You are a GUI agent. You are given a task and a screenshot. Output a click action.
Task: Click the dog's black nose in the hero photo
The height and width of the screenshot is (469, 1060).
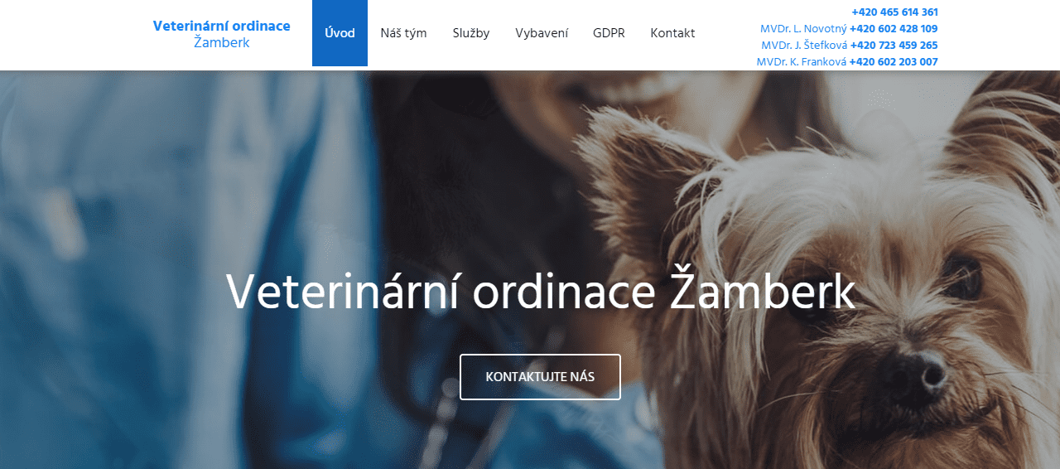coord(913,373)
